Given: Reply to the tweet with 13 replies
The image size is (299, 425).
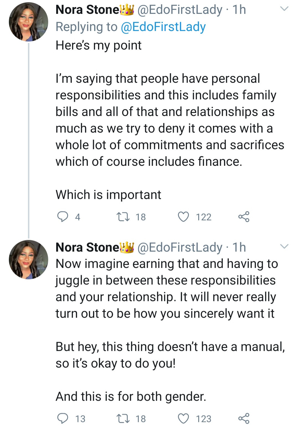Looking at the screenshot, I should [63, 418].
